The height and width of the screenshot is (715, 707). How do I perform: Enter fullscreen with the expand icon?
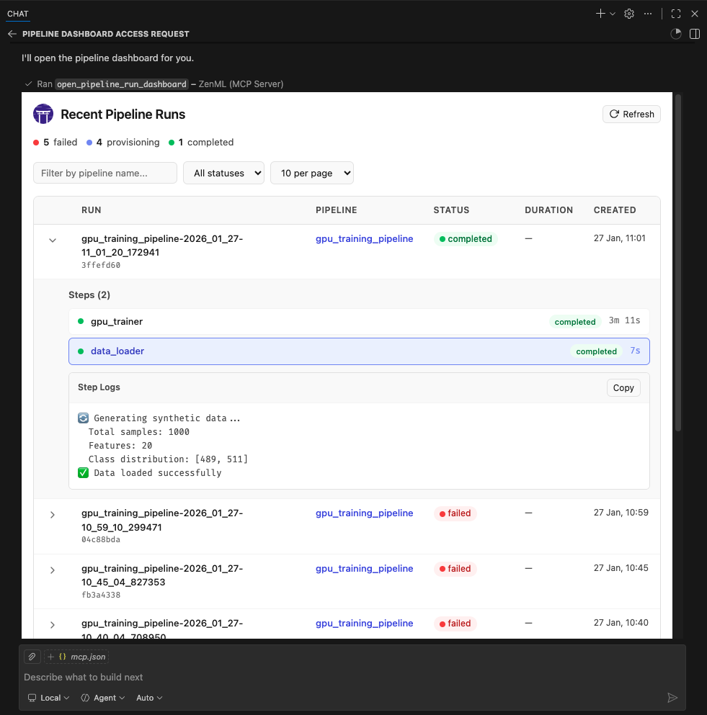pyautogui.click(x=675, y=13)
